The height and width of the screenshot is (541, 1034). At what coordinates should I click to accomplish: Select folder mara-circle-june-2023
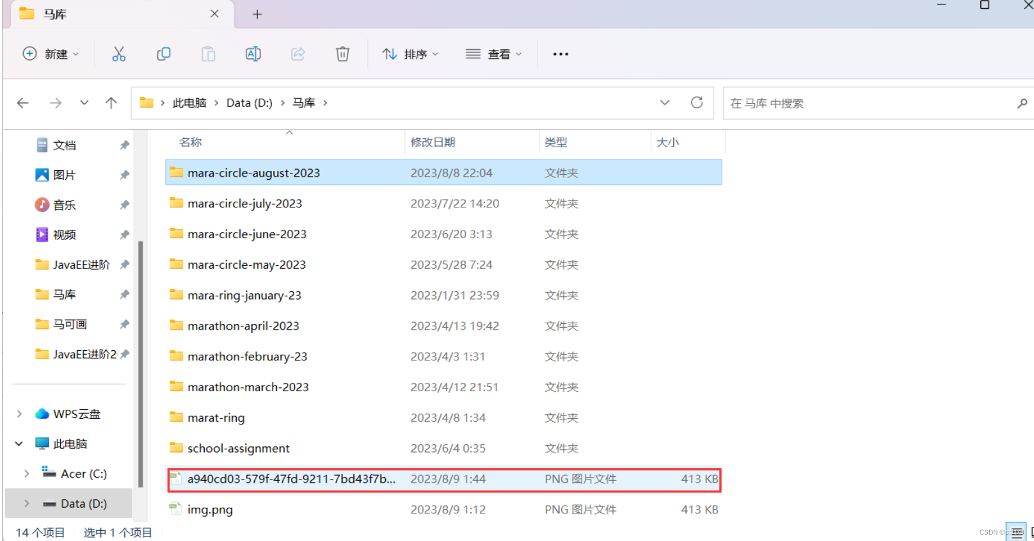443,234
